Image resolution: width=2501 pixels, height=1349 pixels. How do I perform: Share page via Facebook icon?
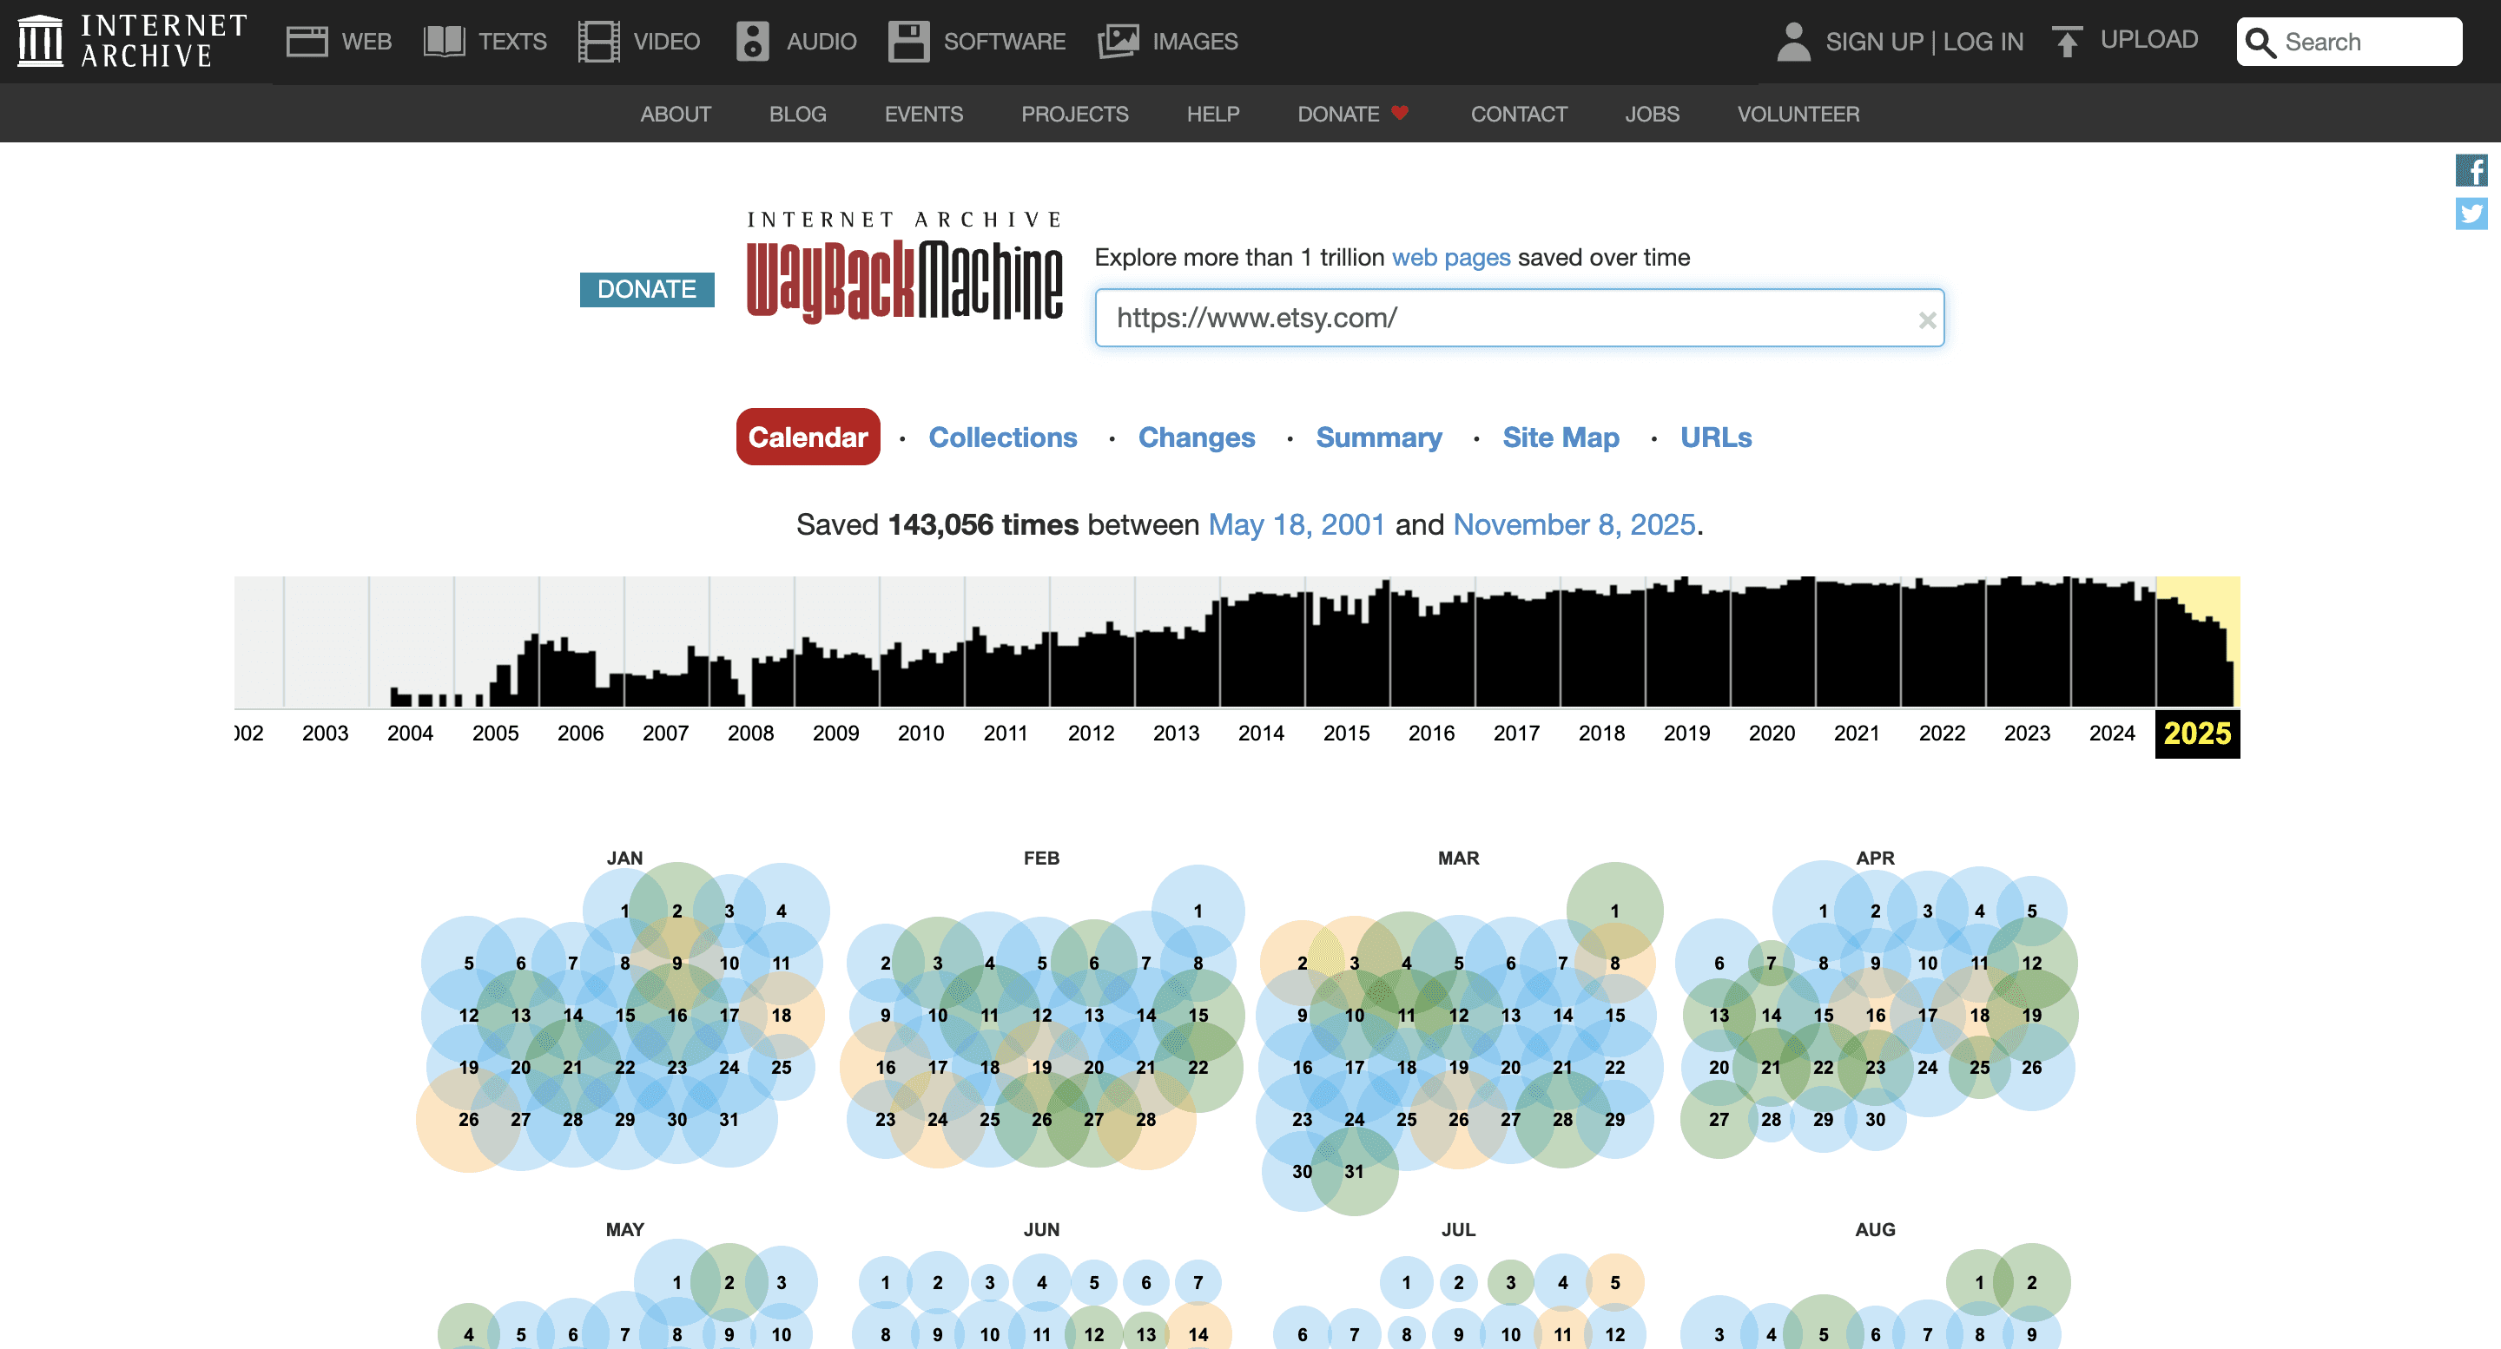click(x=2471, y=171)
